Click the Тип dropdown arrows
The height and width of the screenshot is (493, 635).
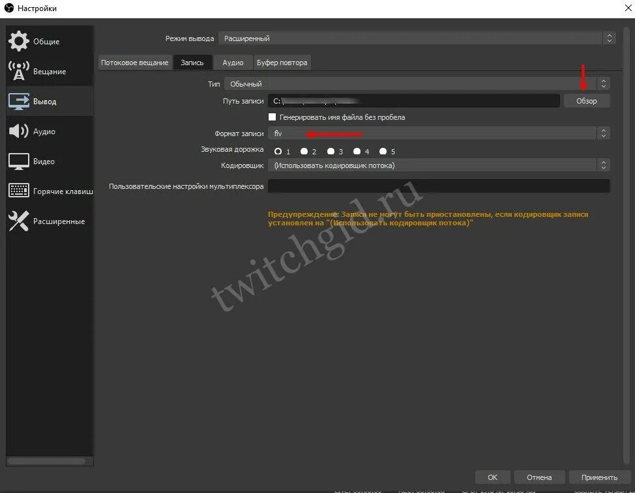coord(604,84)
